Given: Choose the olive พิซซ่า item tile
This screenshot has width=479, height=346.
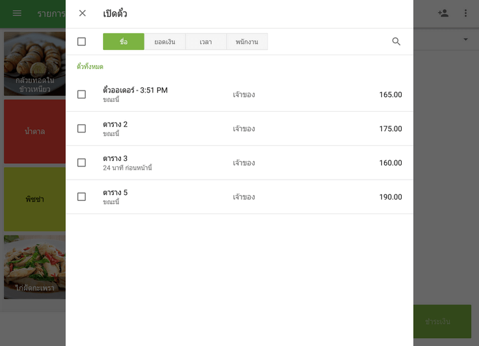Looking at the screenshot, I should coord(35,199).
